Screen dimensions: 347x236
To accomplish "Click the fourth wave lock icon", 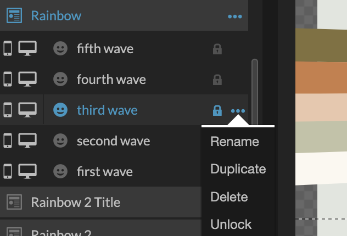I will click(x=217, y=80).
